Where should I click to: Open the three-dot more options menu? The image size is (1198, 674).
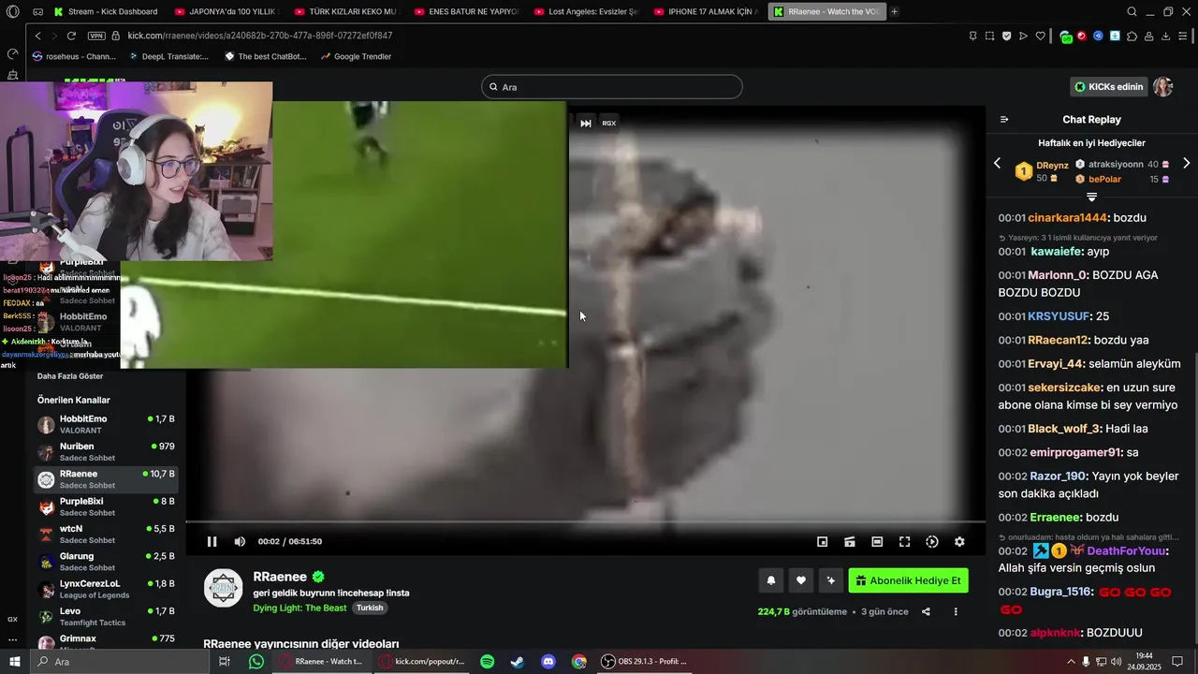click(956, 611)
